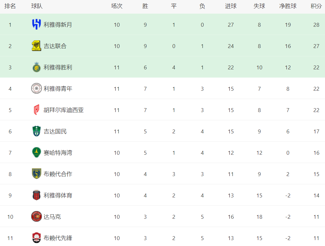Select the 积分 column header
This screenshot has height=246, width=325.
tap(316, 6)
